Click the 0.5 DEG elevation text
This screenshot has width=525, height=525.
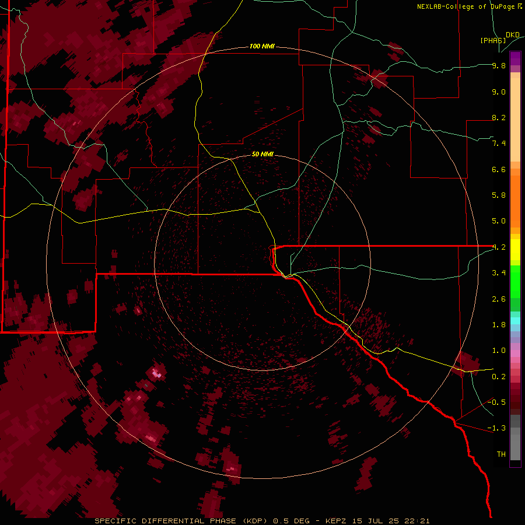(291, 521)
